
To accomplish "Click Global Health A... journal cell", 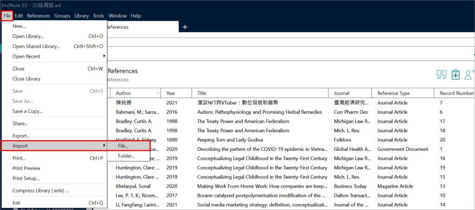I will 353,149.
